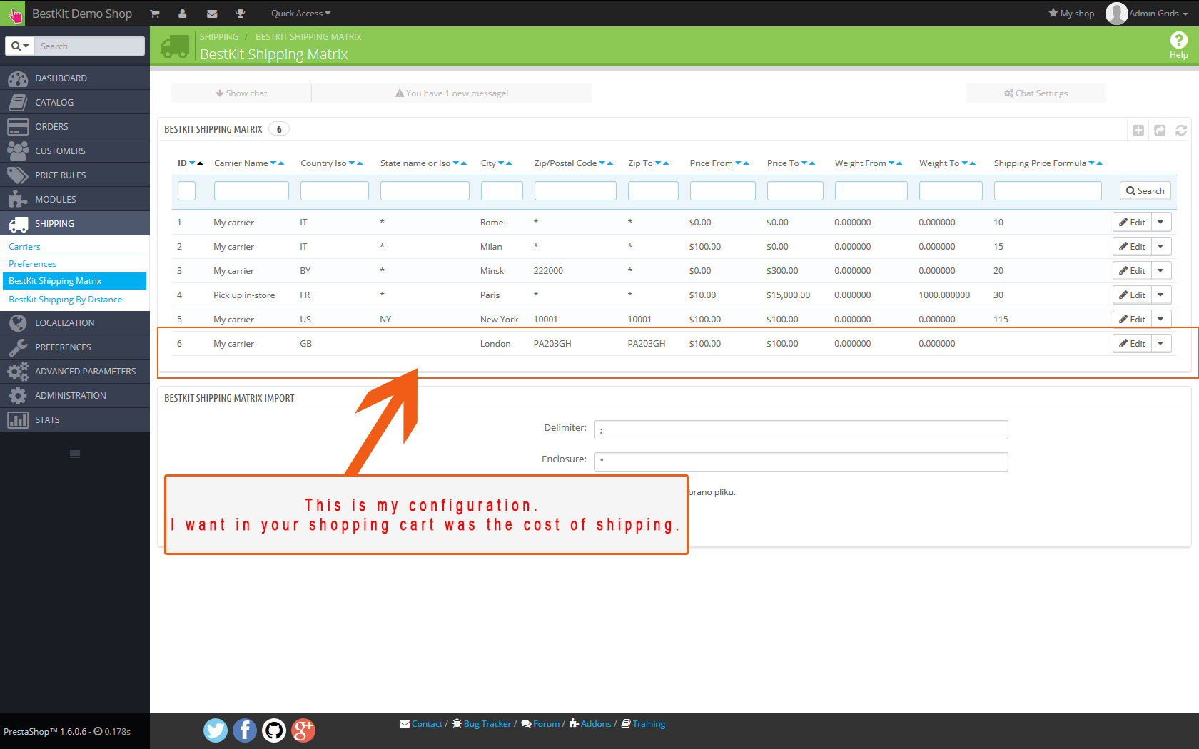The height and width of the screenshot is (749, 1199).
Task: Open Chat Settings
Action: tap(1036, 93)
